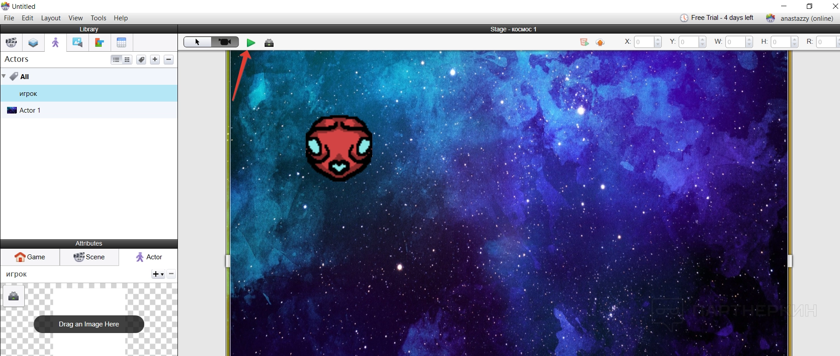840x356 pixels.
Task: Click the user avatar icon
Action: (x=771, y=18)
